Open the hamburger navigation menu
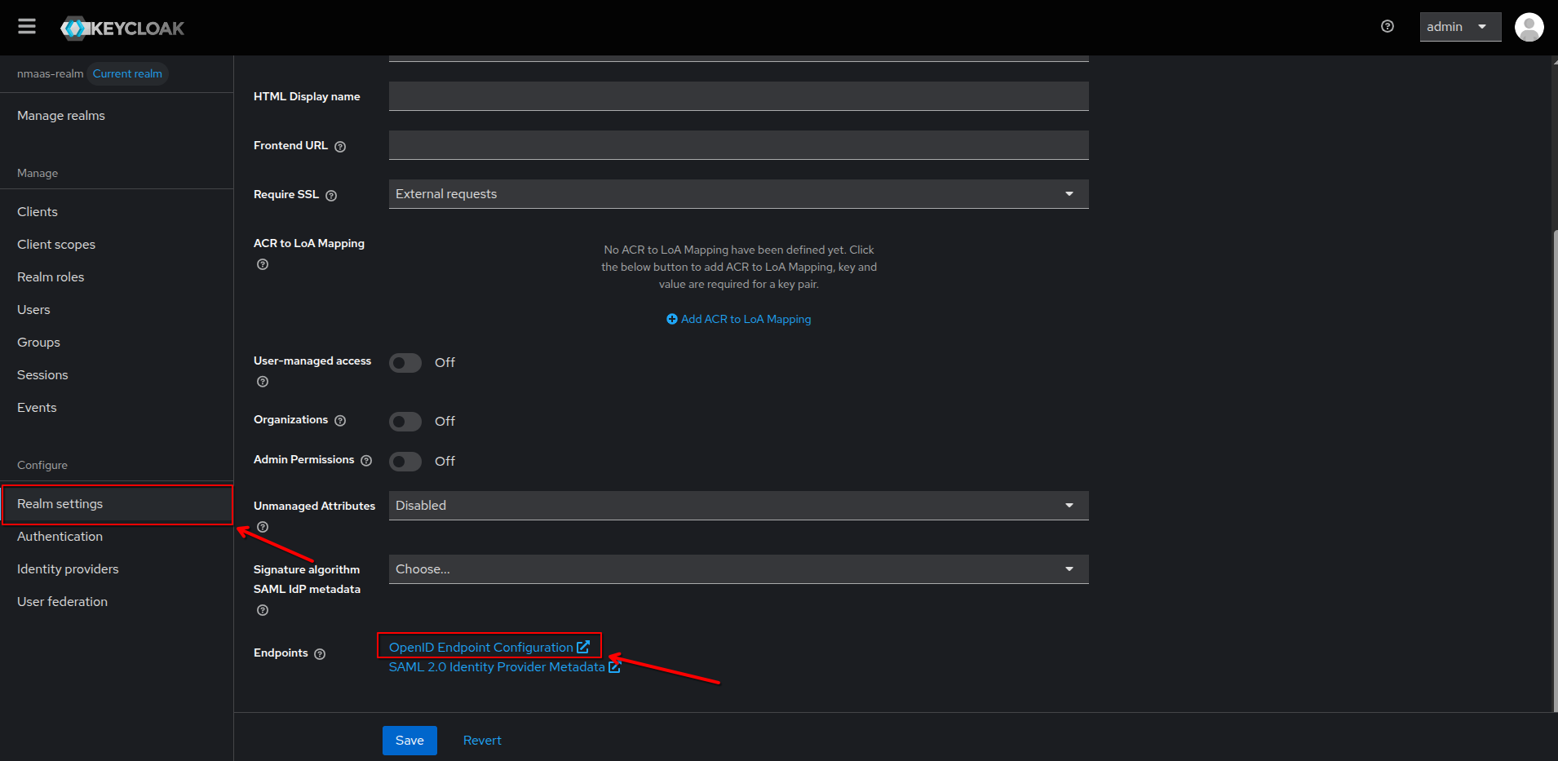The width and height of the screenshot is (1558, 761). 27,27
